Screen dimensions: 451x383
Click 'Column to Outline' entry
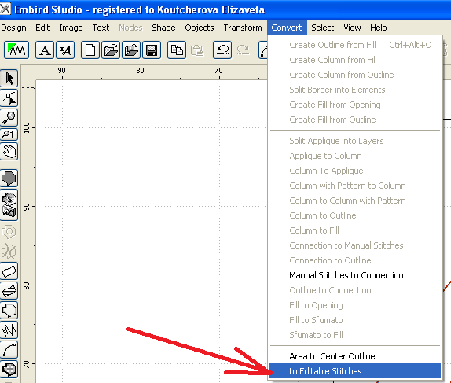tap(355, 215)
